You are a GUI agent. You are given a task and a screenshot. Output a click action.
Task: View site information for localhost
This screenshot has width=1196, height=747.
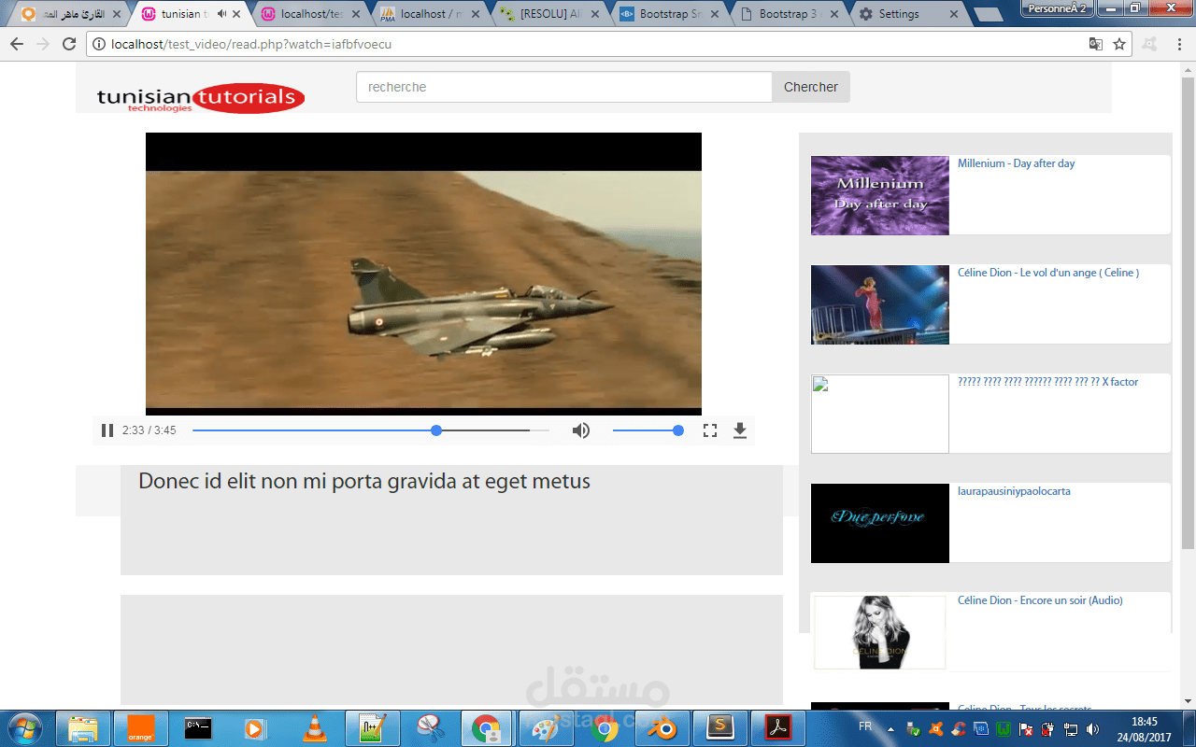[x=100, y=44]
